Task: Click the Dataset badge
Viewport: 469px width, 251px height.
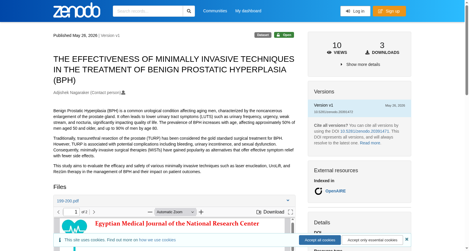Action: pos(263,35)
